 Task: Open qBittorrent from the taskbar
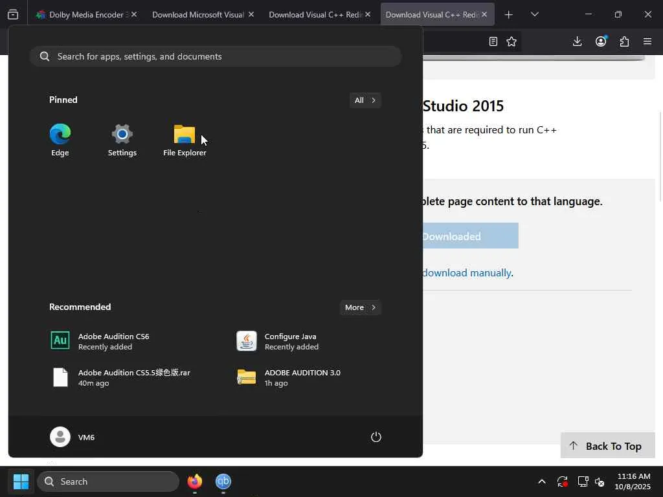click(223, 481)
